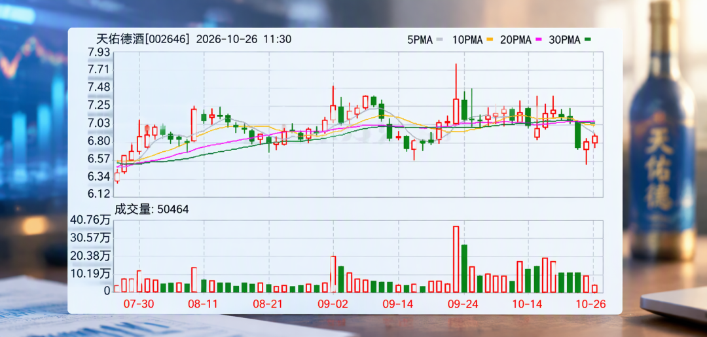This screenshot has height=337, width=707.
Task: Click the 09-14 date label
Action: [x=398, y=304]
